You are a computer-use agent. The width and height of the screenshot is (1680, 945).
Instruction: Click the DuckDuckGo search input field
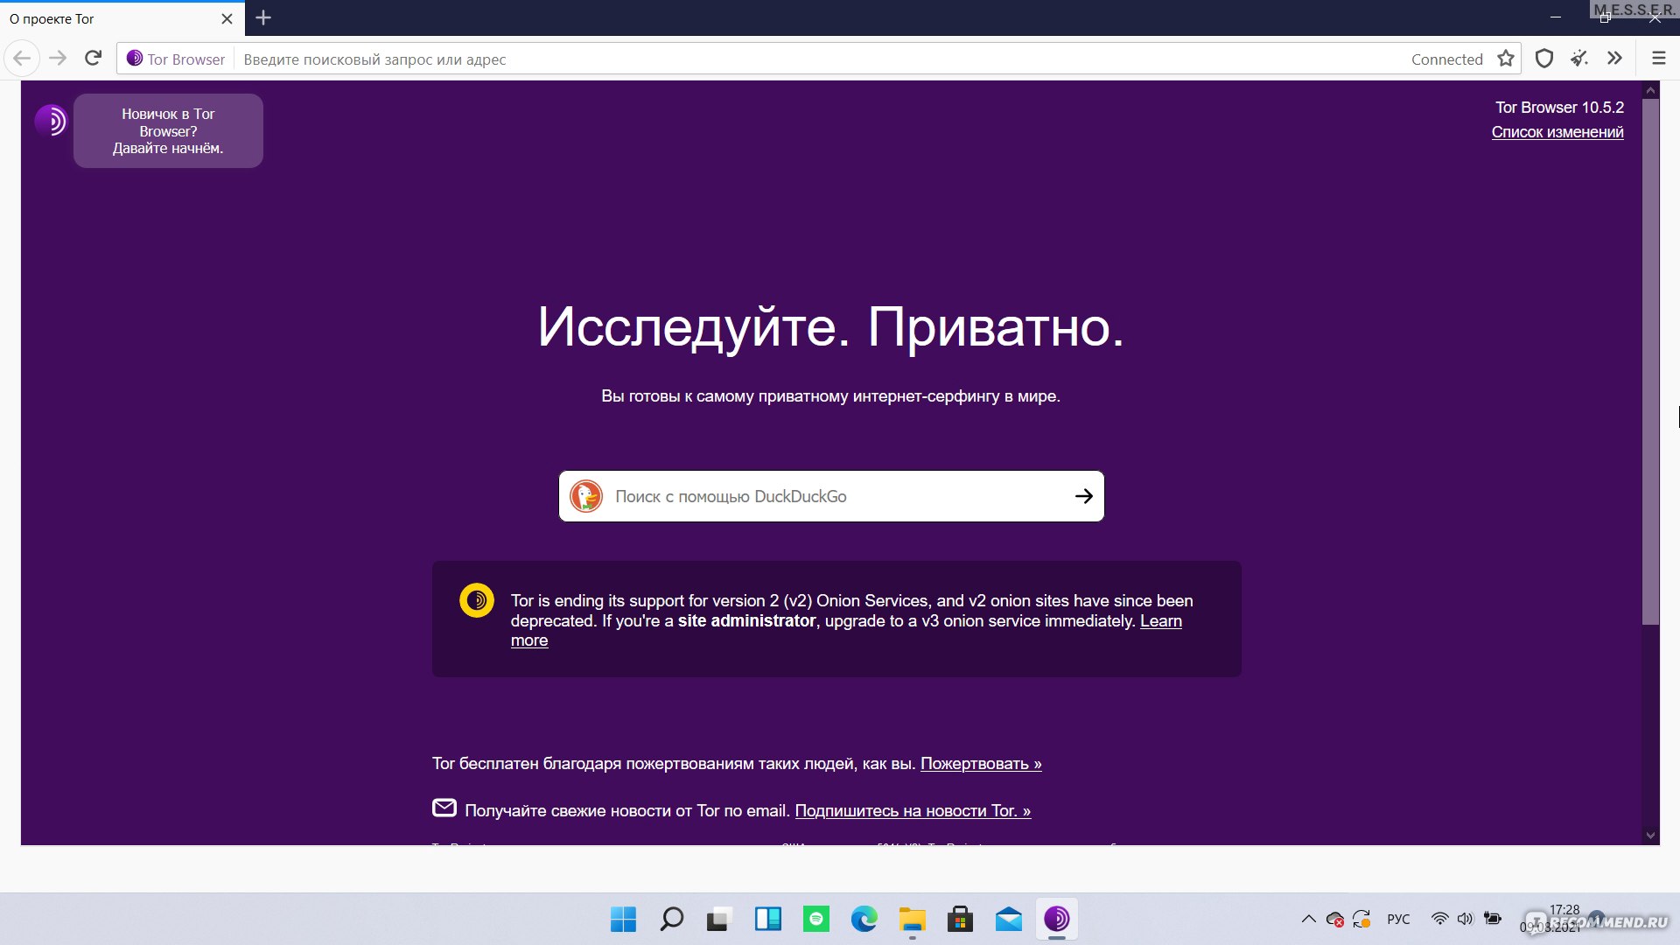(830, 496)
